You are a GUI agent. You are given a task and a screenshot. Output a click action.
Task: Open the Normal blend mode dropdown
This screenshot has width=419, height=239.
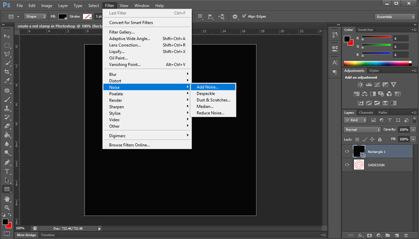pyautogui.click(x=362, y=130)
